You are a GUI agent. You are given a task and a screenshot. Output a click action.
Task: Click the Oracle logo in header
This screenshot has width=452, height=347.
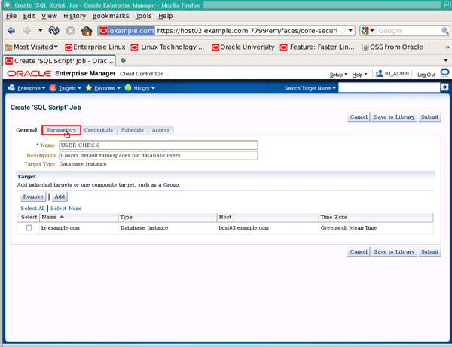pyautogui.click(x=29, y=74)
